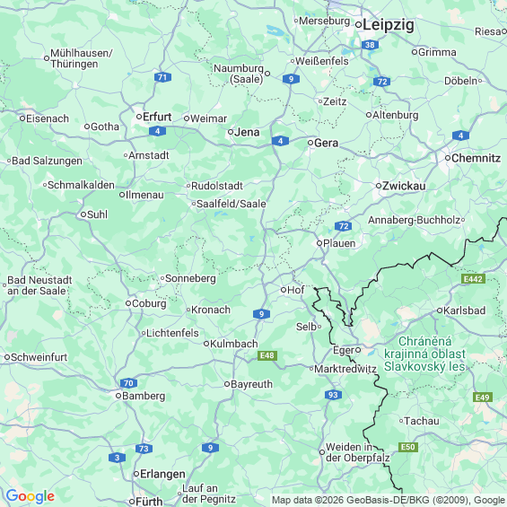This screenshot has width=507, height=507.
Task: Select the E49 route marker
Action: coord(483,397)
